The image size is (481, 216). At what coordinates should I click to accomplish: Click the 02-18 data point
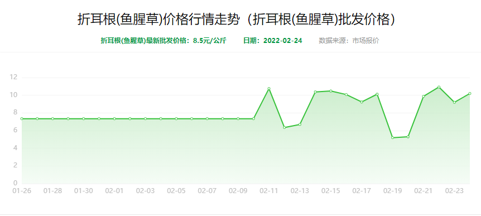pyautogui.click(x=377, y=94)
